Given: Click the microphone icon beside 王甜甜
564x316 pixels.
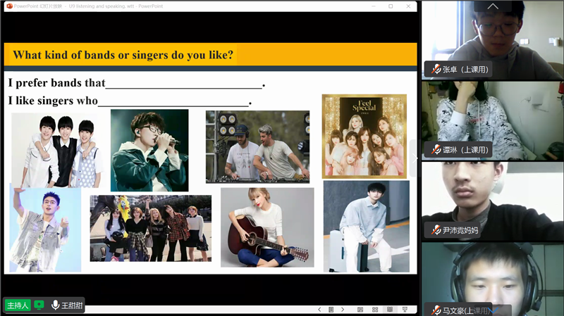Looking at the screenshot, I should coord(56,305).
